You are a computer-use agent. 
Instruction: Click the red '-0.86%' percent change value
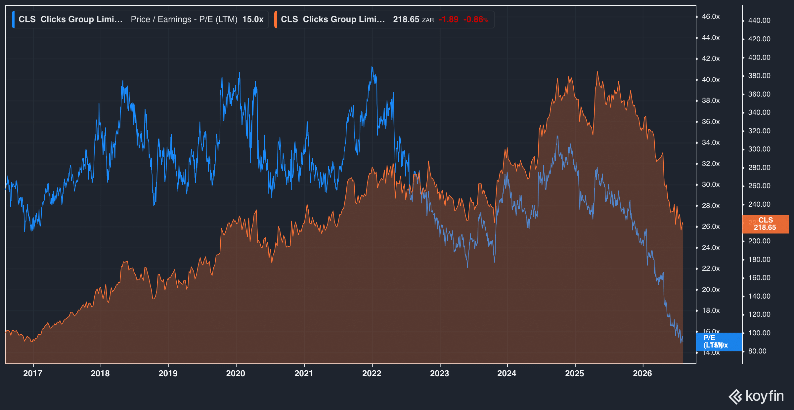(x=476, y=20)
